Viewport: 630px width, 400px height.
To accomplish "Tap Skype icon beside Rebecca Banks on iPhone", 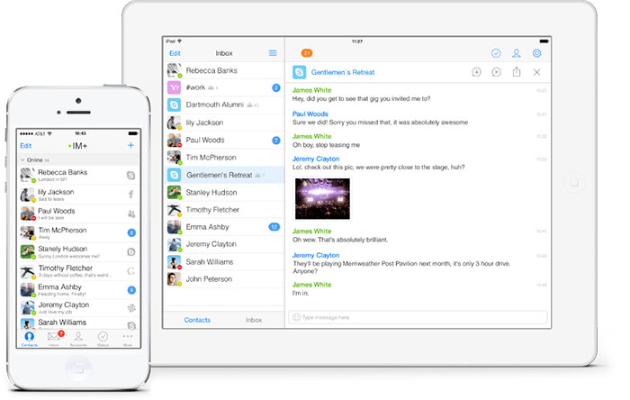I will (x=131, y=176).
